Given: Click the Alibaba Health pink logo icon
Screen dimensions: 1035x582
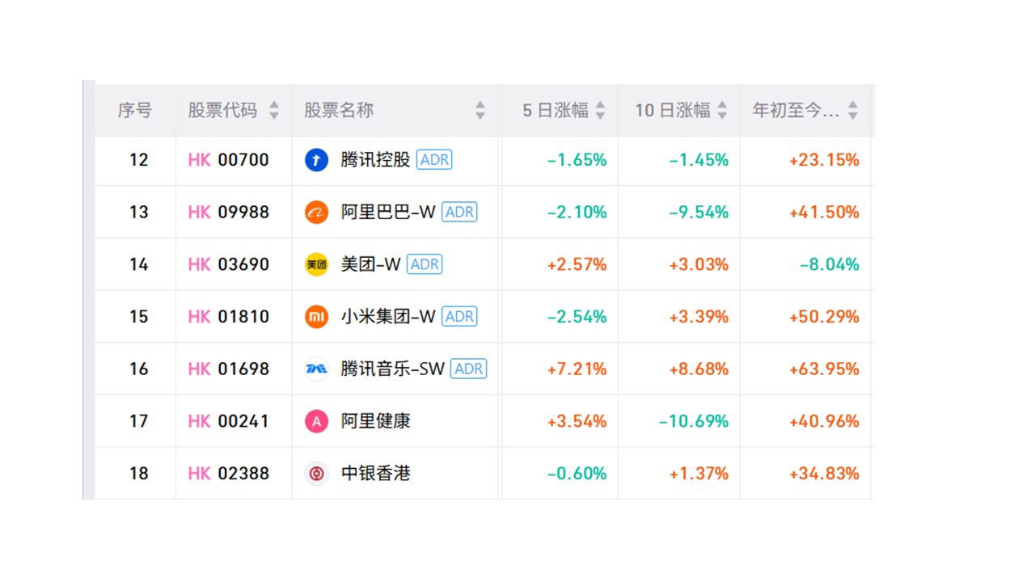Looking at the screenshot, I should pyautogui.click(x=316, y=421).
